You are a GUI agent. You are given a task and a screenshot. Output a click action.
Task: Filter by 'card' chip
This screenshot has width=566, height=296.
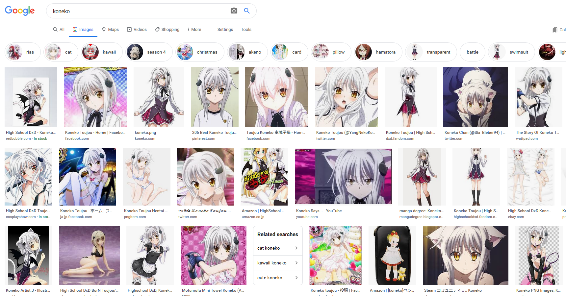289,52
